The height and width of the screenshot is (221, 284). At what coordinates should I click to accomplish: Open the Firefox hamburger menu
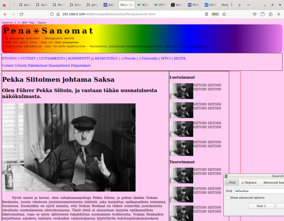(x=277, y=14)
